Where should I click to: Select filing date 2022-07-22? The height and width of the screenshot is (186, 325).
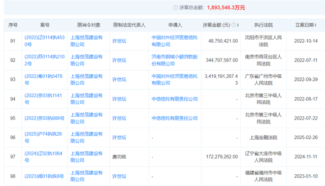(306, 118)
